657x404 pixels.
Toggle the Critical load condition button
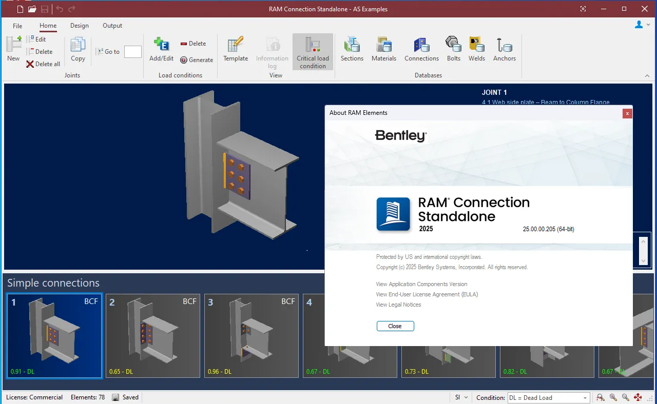click(313, 52)
